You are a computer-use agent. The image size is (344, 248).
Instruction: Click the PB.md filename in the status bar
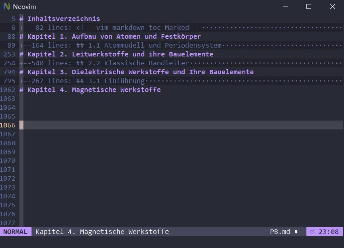pyautogui.click(x=281, y=231)
